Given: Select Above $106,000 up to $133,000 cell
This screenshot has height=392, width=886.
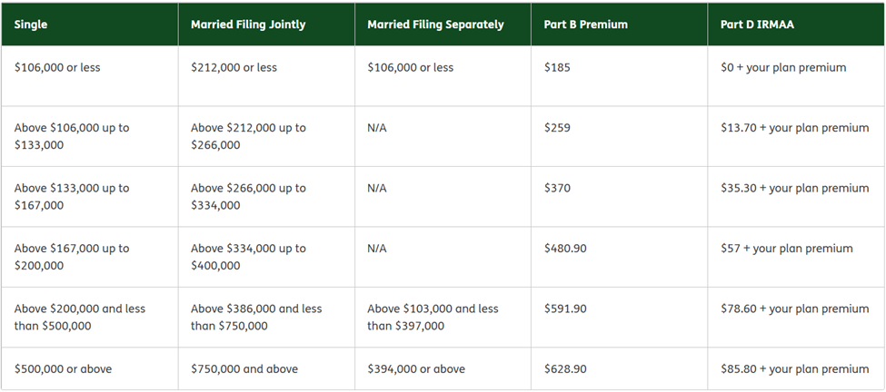Looking at the screenshot, I should 72,136.
